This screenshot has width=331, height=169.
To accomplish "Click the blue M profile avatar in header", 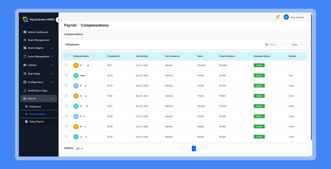I will [286, 17].
